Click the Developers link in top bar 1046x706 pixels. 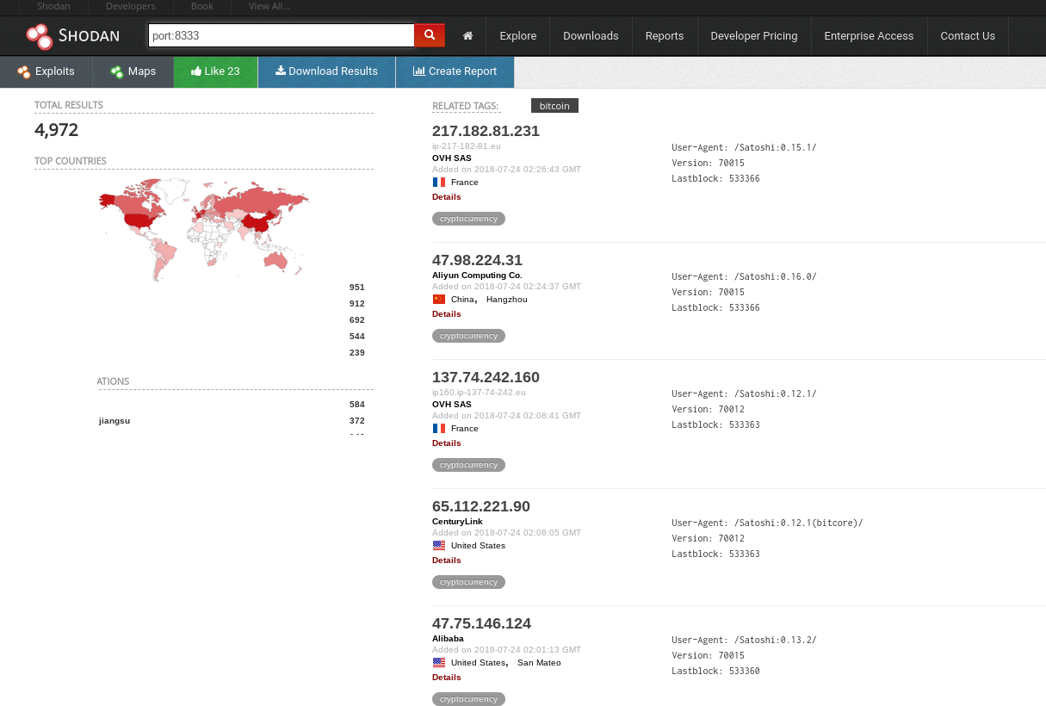131,6
